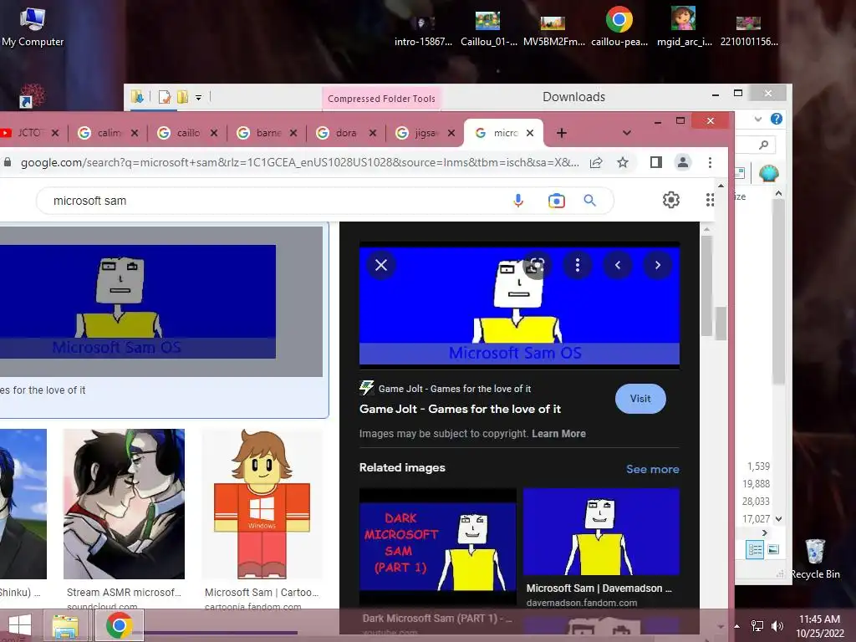Toggle Chrome side panel icon
856x642 pixels.
click(x=656, y=162)
